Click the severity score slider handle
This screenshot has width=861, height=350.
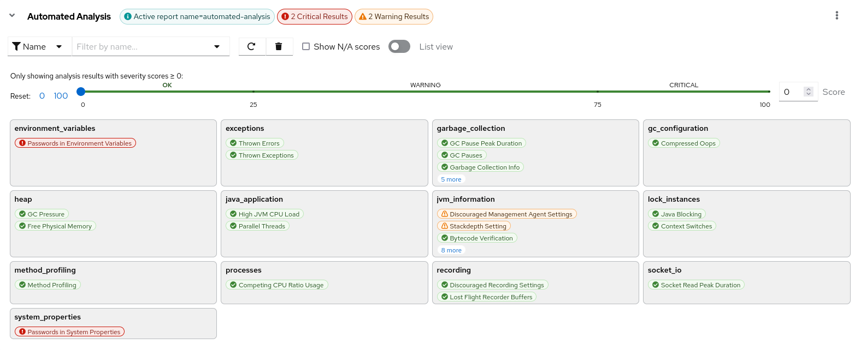[81, 92]
